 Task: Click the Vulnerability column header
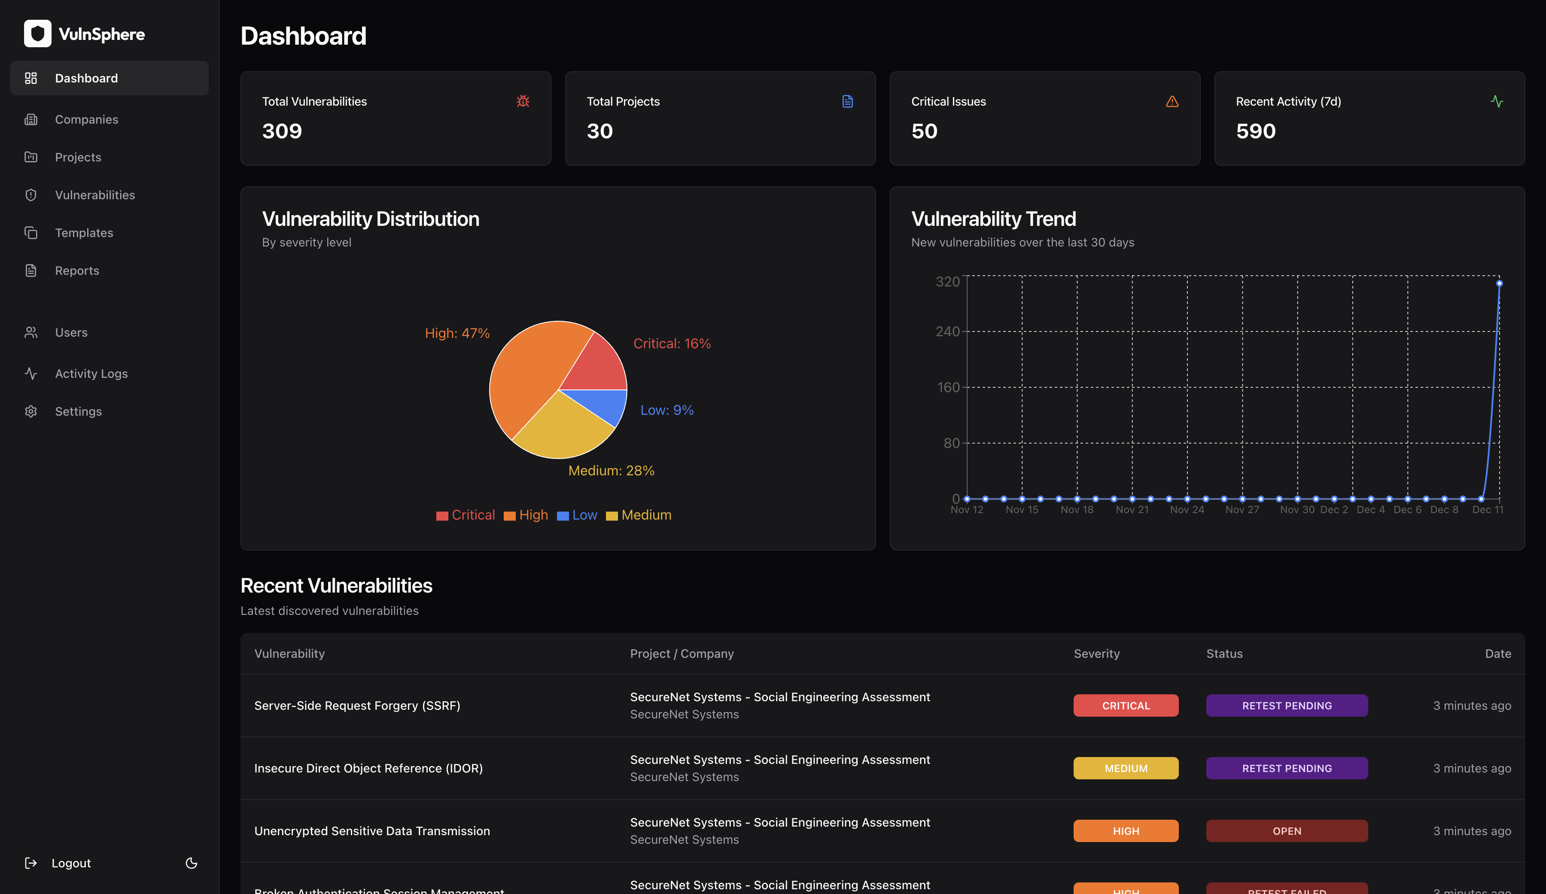pos(289,654)
